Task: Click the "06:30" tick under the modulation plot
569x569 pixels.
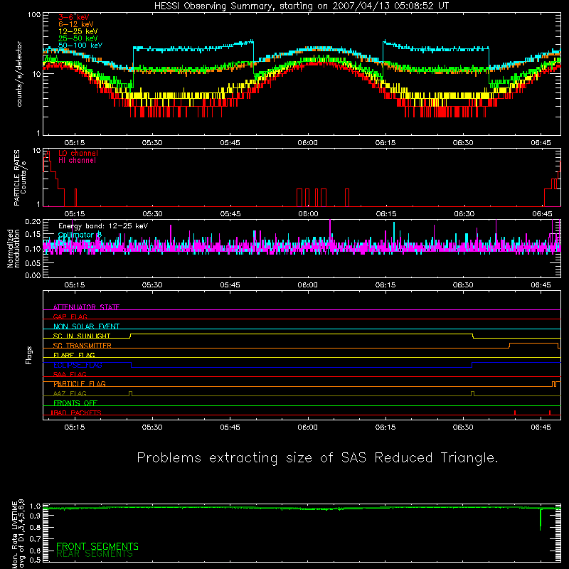Action: pos(463,285)
